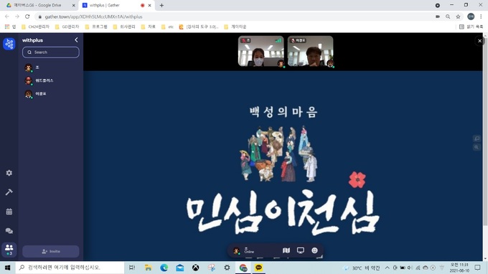
Task: Open the Calendar icon in sidebar
Action: (9, 212)
